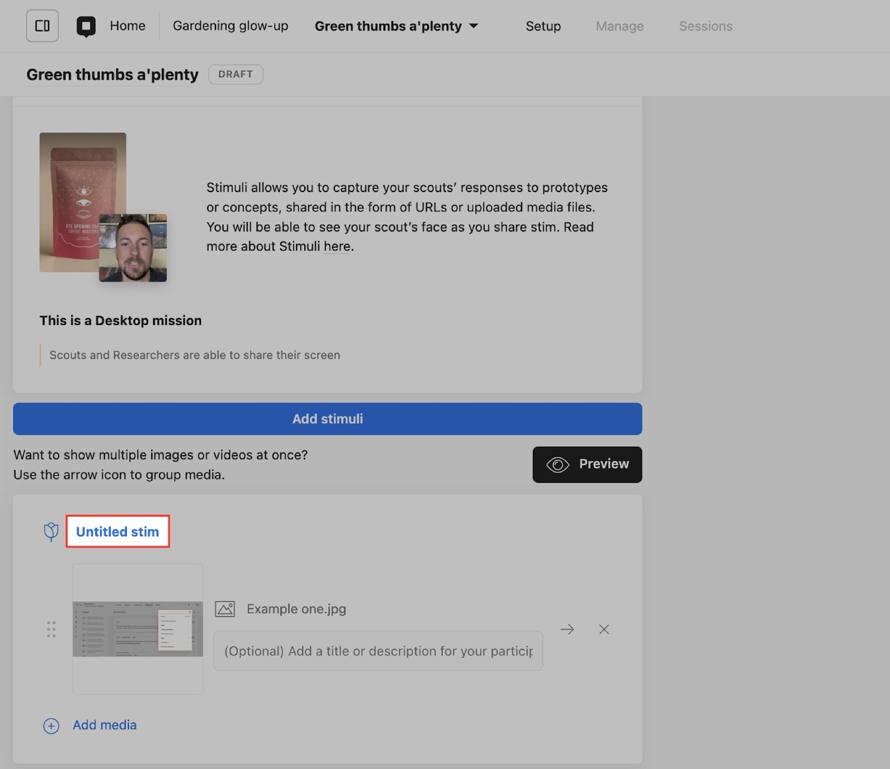This screenshot has width=890, height=769.
Task: Click the plus circle Add media icon
Action: click(x=51, y=726)
